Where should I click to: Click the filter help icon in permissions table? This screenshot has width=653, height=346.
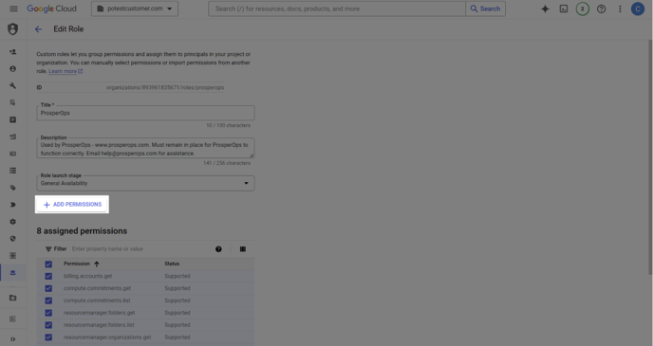pyautogui.click(x=218, y=249)
